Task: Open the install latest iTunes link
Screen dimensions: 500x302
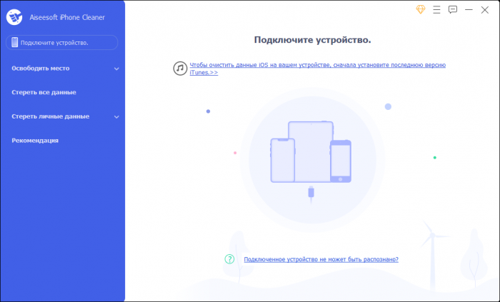Action: pyautogui.click(x=318, y=69)
